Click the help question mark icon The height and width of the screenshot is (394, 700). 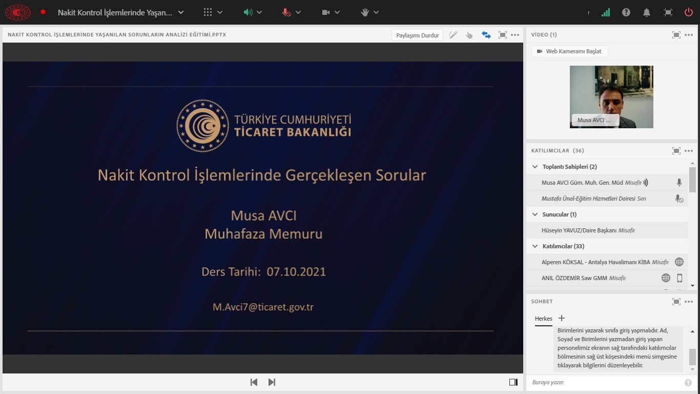(626, 12)
